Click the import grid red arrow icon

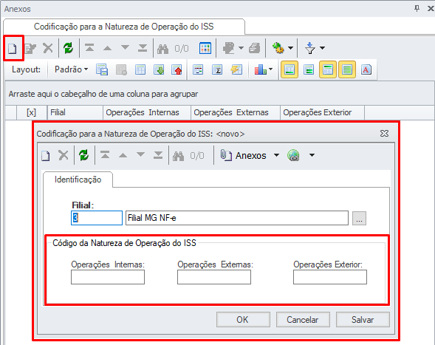177,69
